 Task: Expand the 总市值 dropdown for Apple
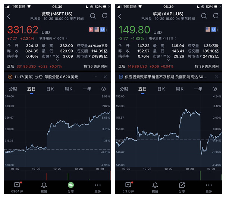pos(201,57)
